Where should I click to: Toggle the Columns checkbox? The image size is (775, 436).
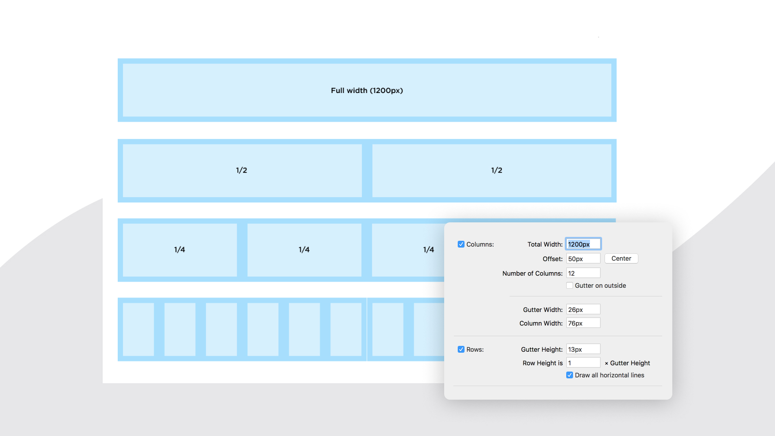461,244
